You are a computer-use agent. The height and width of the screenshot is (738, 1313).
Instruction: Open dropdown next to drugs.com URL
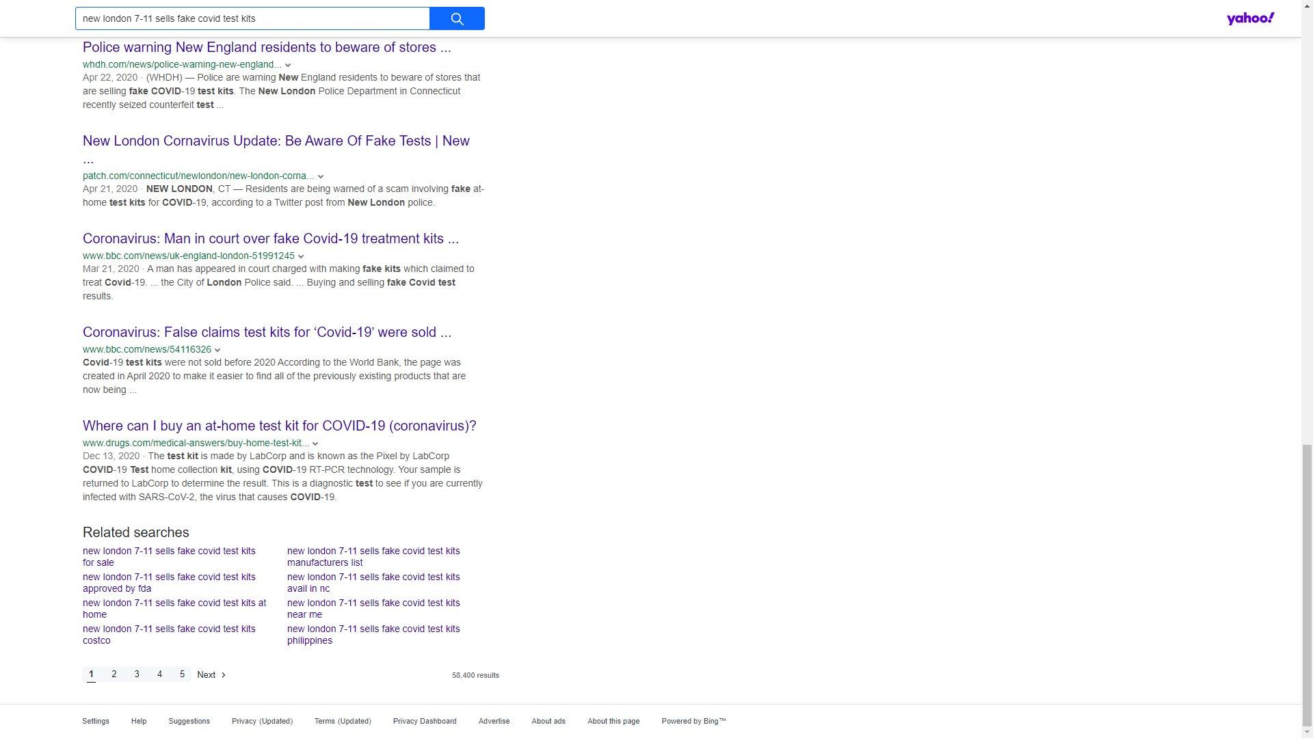315,443
